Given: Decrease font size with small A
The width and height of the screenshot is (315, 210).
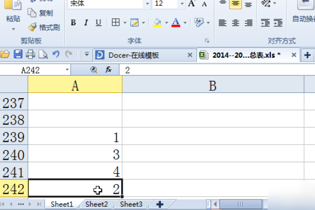Looking at the screenshot, I should (x=204, y=4).
